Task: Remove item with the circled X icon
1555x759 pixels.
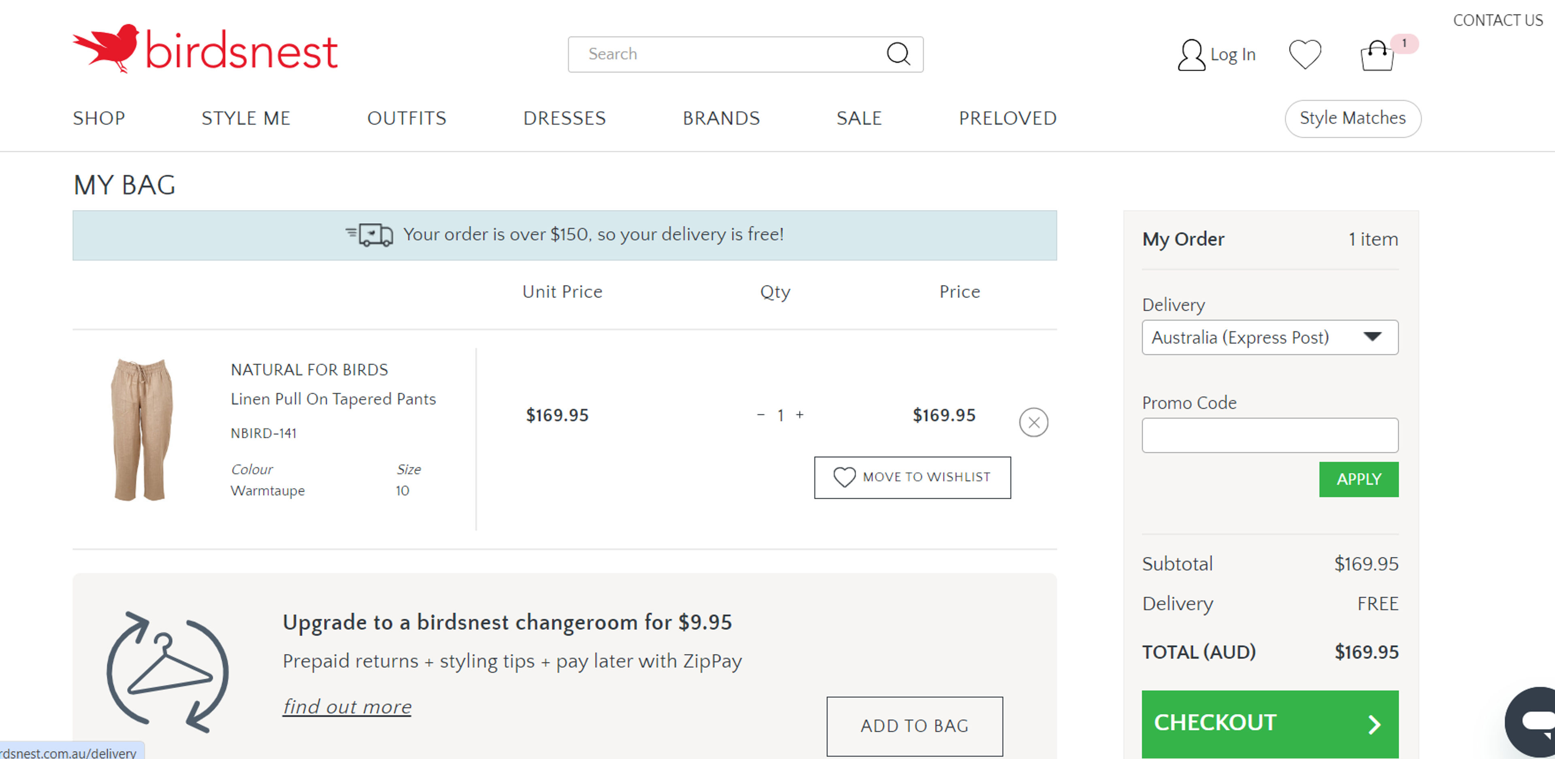Action: (x=1033, y=422)
